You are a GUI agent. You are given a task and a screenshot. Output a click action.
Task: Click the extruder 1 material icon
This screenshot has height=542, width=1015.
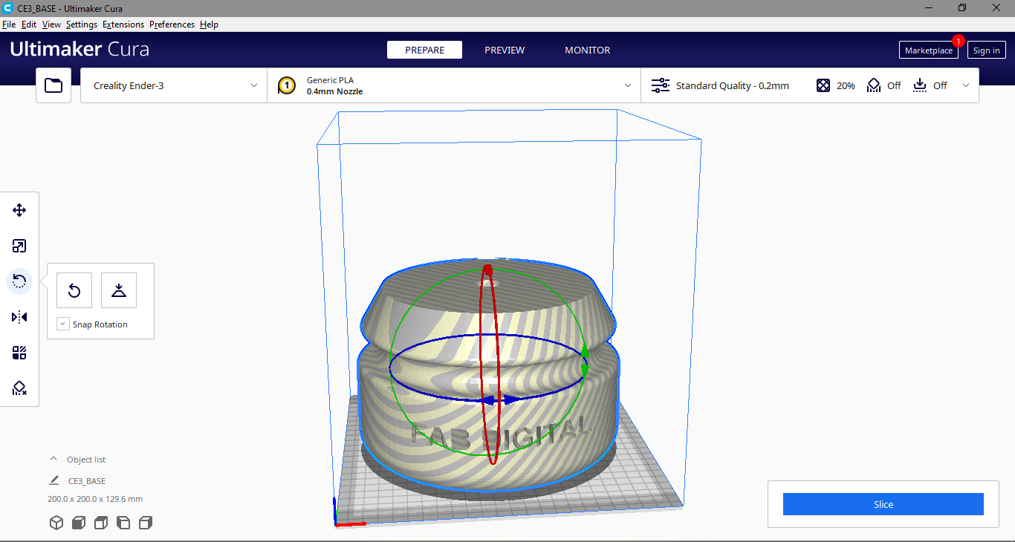coord(287,85)
